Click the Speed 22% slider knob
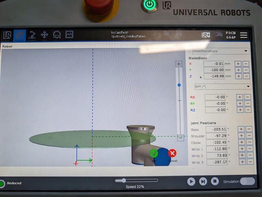Viewport: 262px width, 197px height. pos(124,180)
